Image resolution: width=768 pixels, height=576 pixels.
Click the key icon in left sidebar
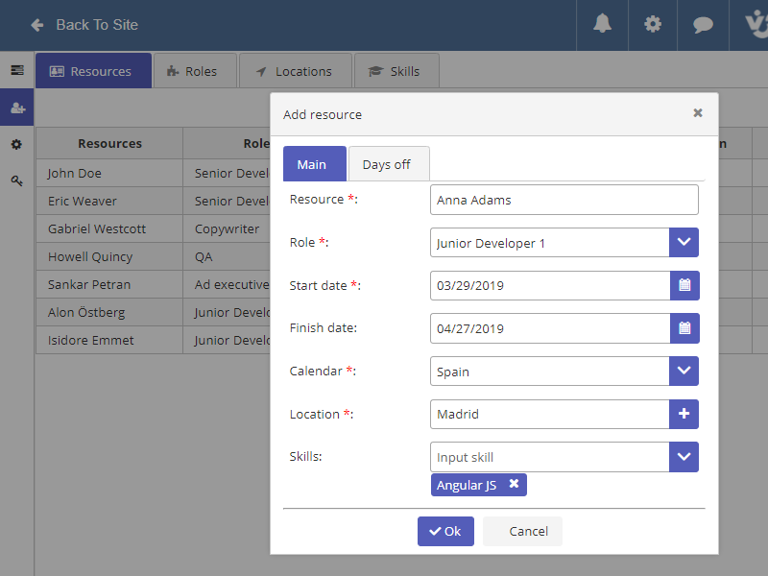pos(17,180)
